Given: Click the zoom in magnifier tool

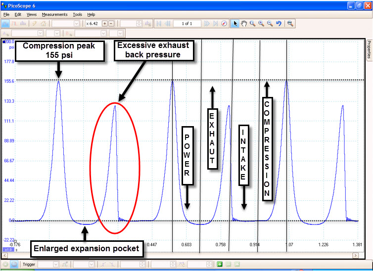Looking at the screenshot, I should 261,23.
